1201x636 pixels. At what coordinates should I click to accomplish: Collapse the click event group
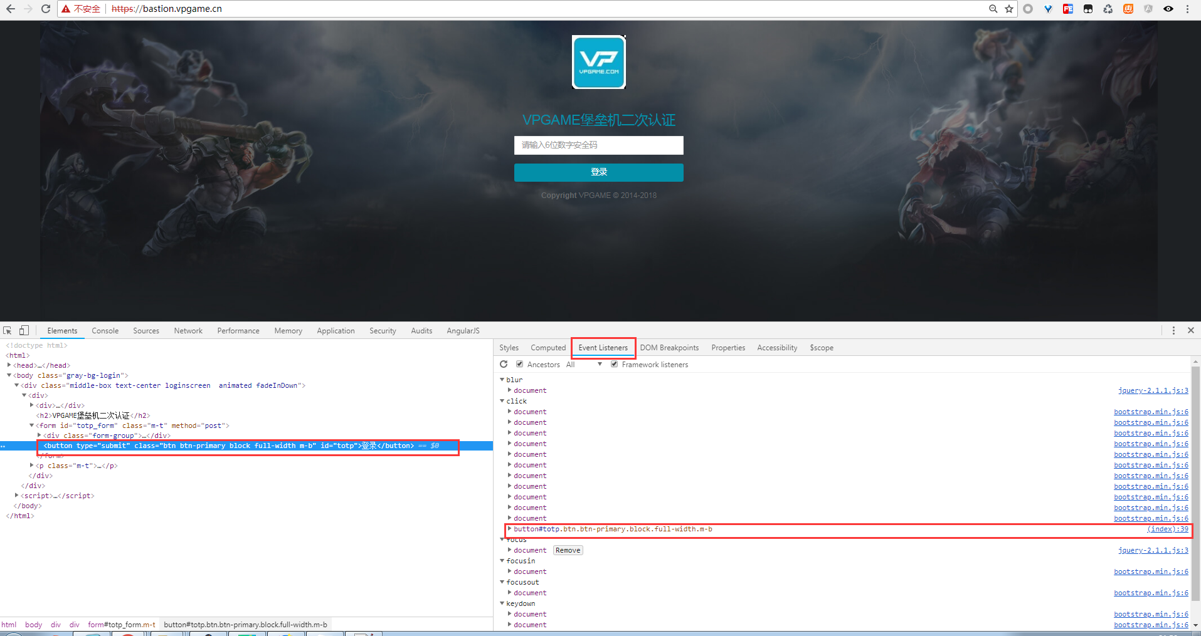[502, 401]
